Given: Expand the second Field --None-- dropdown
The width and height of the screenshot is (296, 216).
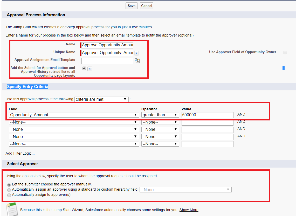Looking at the screenshot, I should (73, 122).
